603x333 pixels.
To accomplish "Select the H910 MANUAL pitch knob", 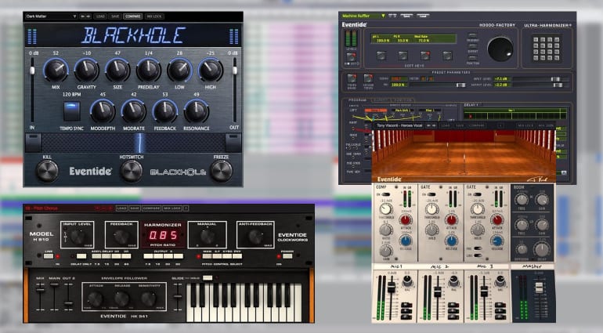I will (208, 237).
